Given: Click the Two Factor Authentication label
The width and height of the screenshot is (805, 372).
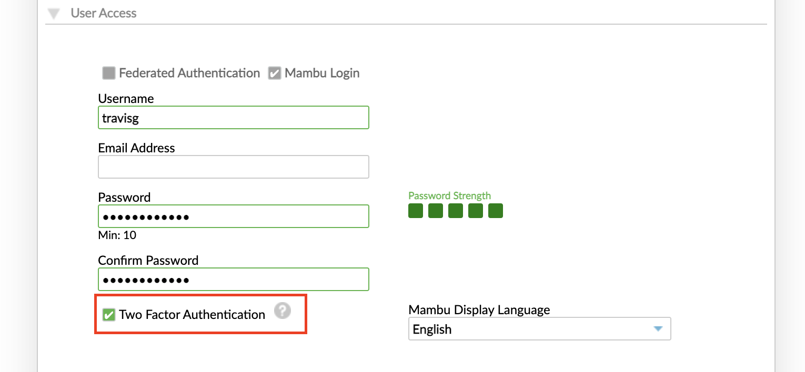Looking at the screenshot, I should pos(192,314).
